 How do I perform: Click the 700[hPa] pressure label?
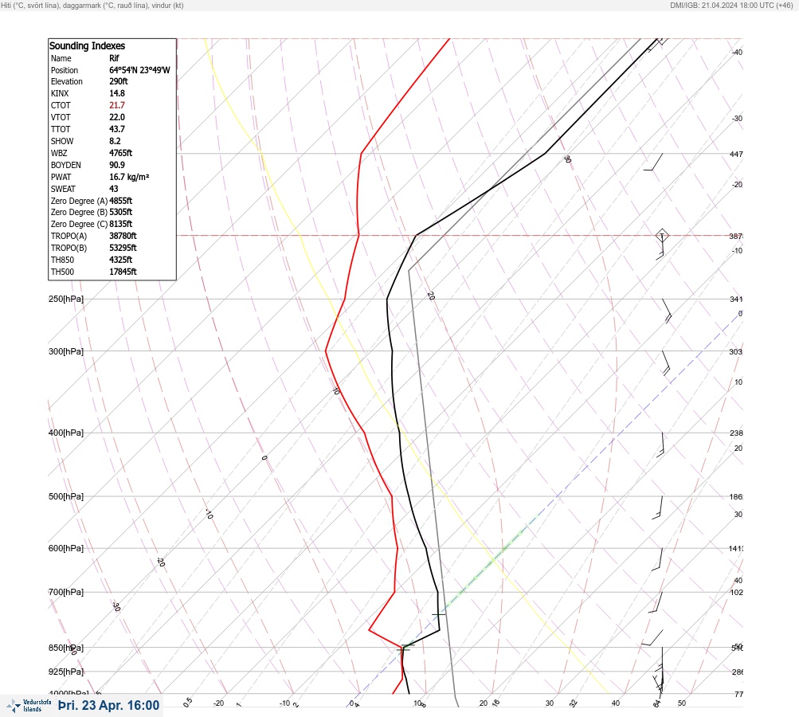[66, 592]
